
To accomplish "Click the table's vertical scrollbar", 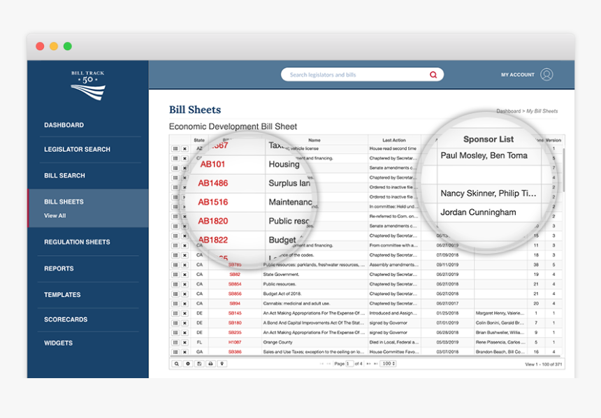I will [564, 171].
